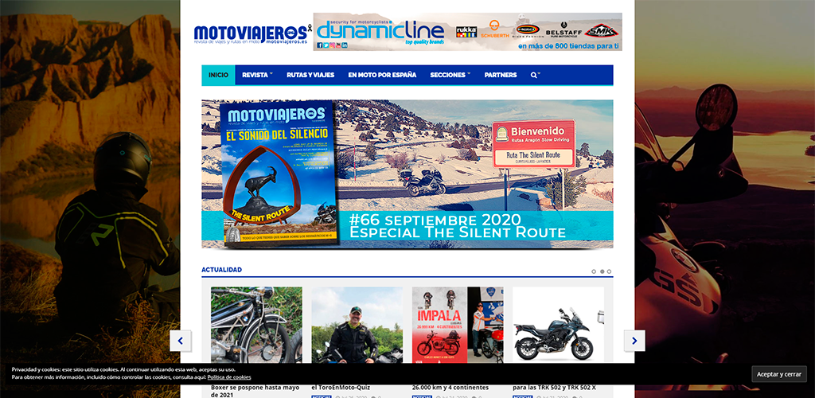Viewport: 815px width, 398px height.
Task: Expand the Revista dropdown menu
Action: click(x=257, y=75)
